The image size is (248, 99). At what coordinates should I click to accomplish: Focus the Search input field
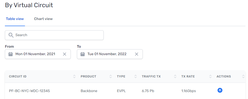[54, 35]
